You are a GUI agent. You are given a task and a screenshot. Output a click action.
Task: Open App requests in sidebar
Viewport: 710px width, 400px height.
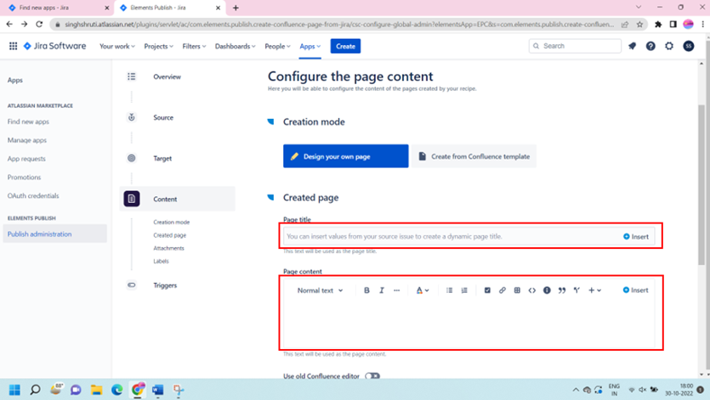pos(26,159)
